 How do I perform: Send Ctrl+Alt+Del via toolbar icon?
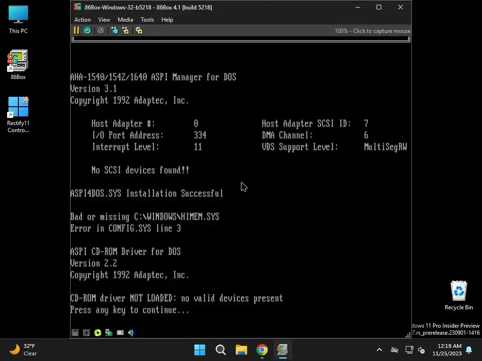(x=114, y=31)
